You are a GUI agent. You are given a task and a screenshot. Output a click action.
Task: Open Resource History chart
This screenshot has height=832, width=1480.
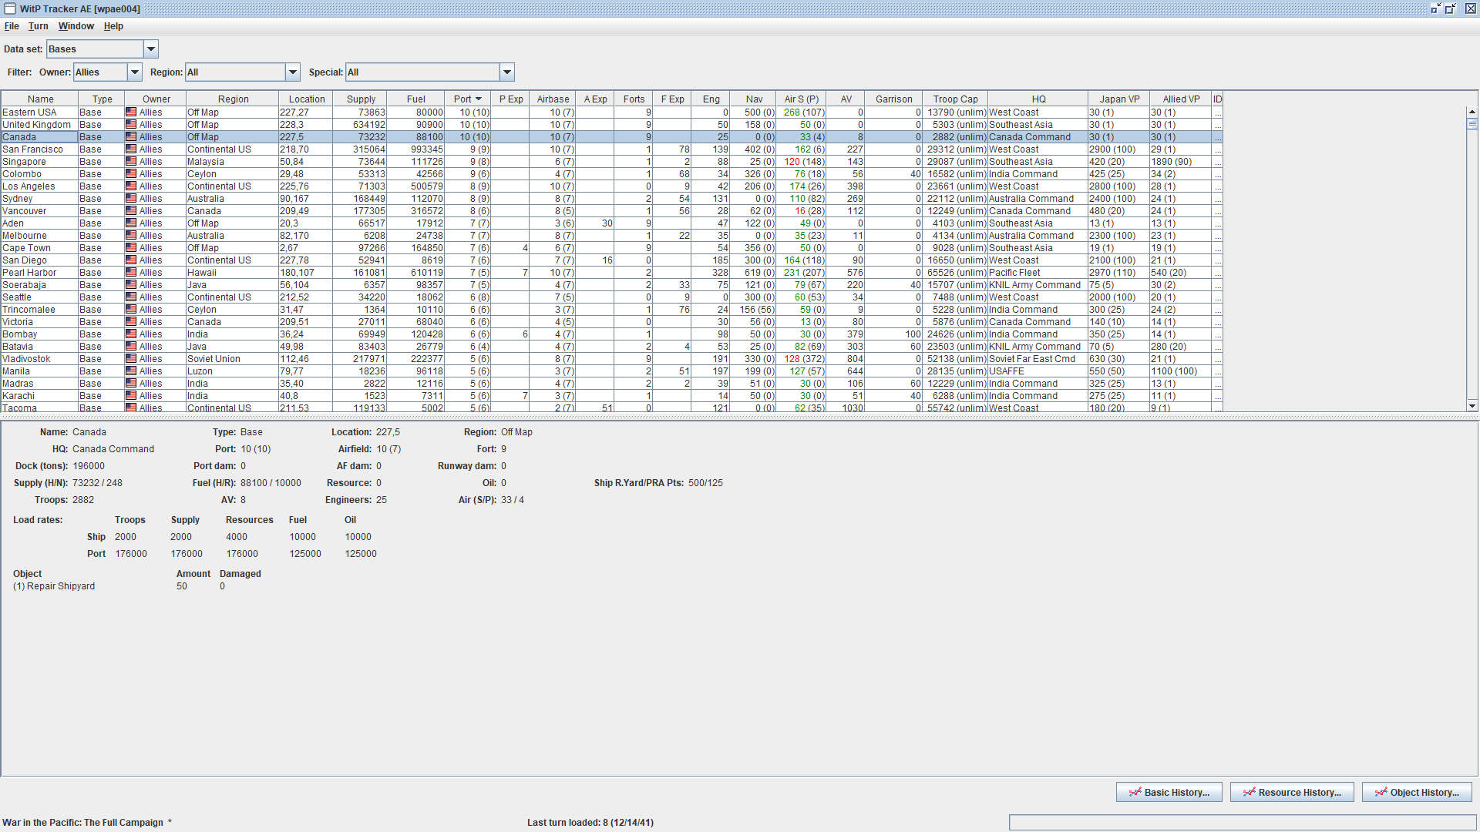tap(1292, 793)
